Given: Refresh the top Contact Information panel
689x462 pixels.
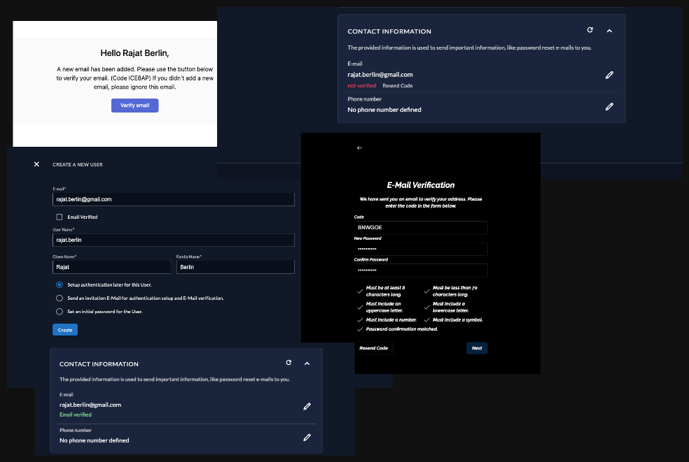Looking at the screenshot, I should tap(590, 30).
